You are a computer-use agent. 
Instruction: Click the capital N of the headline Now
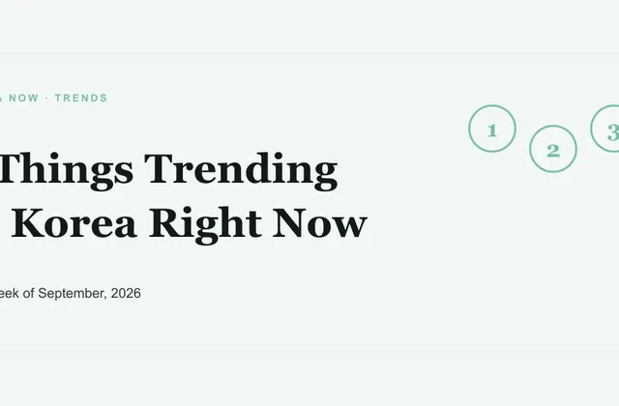[x=288, y=223]
